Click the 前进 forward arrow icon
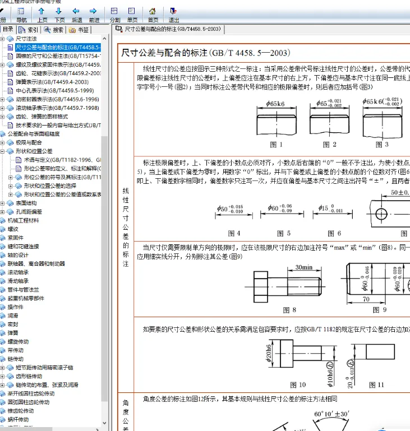 tap(94, 11)
